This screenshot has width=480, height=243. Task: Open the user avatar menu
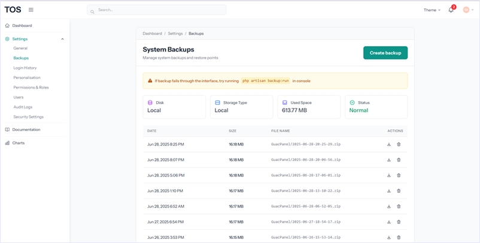tap(467, 10)
